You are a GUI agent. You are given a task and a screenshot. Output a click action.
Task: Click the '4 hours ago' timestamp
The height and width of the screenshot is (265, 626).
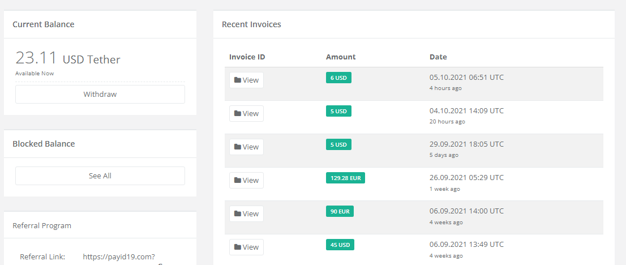pos(445,88)
